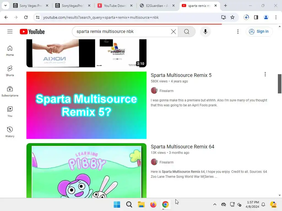Play Sparta Multisource Remix 5 thumbnail
Screen dimensions: 282x211
pyautogui.click(x=86, y=105)
